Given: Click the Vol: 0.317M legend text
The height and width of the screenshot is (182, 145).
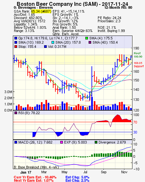Looking at the screenshot, I should [57, 47].
